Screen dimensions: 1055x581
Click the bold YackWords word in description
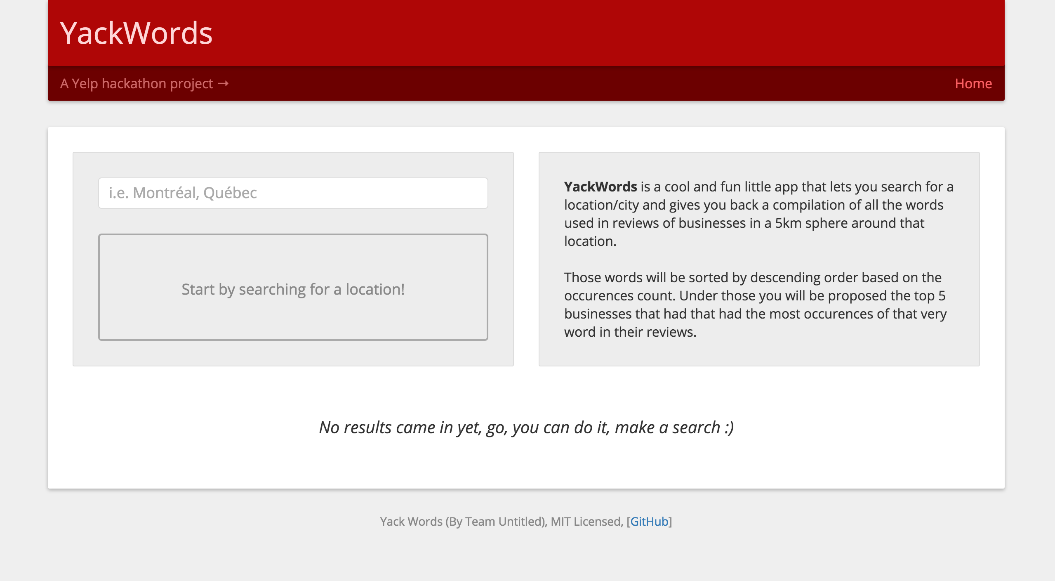(600, 187)
